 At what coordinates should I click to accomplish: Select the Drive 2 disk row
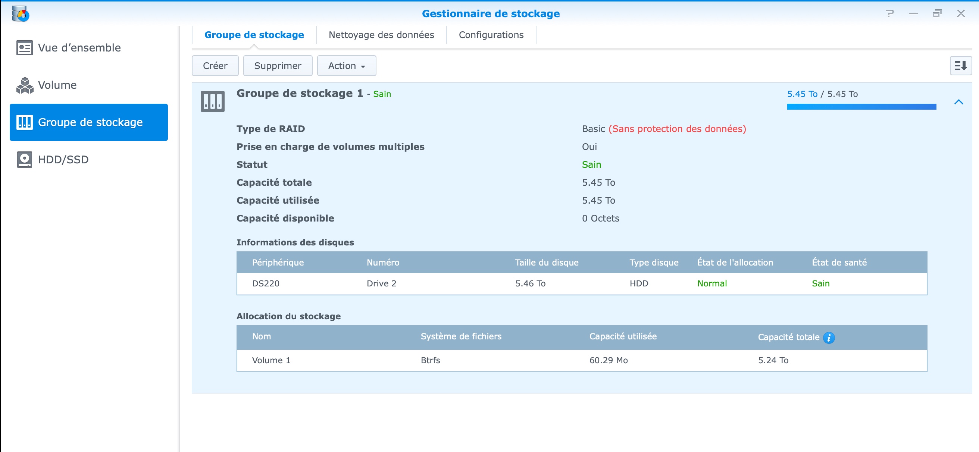(x=582, y=283)
